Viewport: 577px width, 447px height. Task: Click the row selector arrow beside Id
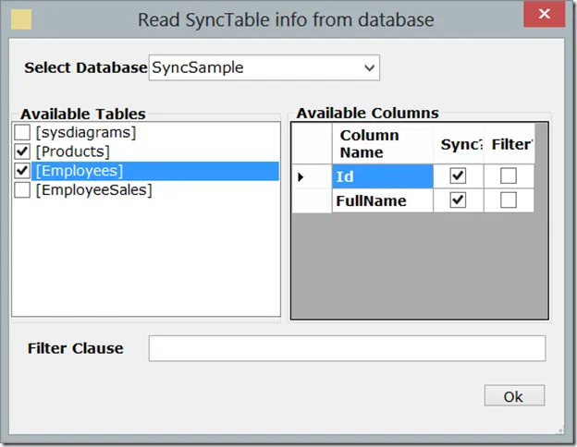point(301,176)
